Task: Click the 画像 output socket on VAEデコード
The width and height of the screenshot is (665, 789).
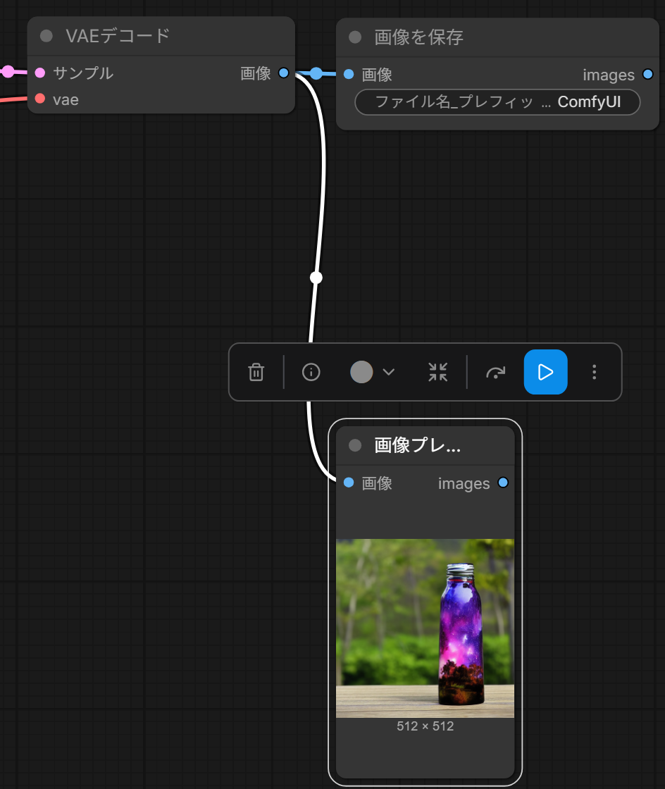Action: 284,73
